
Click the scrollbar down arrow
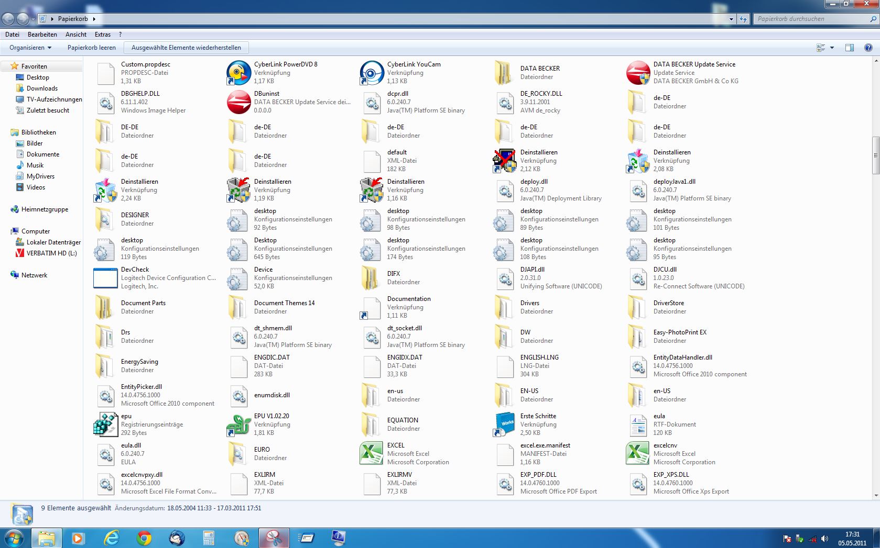[x=875, y=496]
